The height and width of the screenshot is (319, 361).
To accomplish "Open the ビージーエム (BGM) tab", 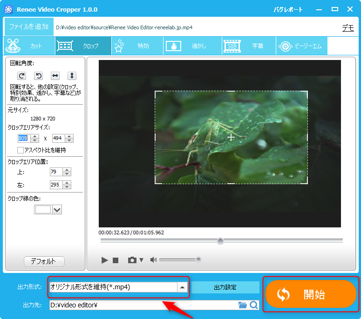I will 301,46.
